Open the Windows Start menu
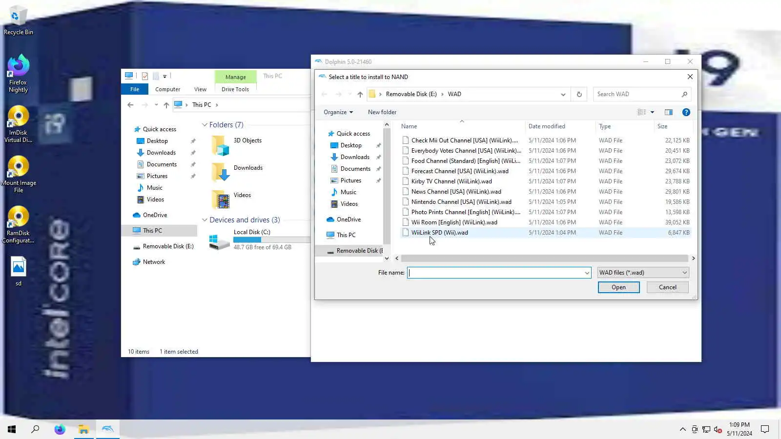 click(x=12, y=429)
